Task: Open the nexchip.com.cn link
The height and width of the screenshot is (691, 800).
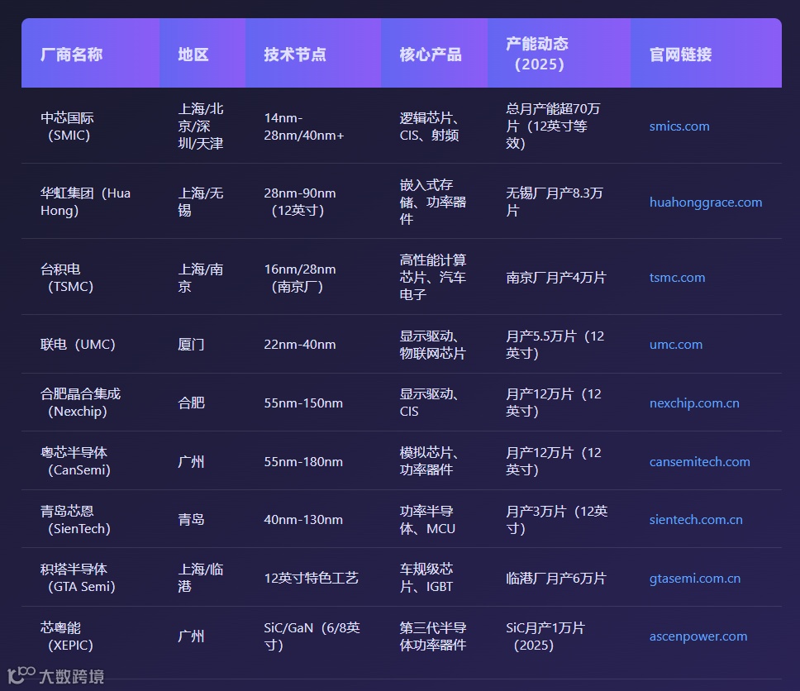Action: click(x=694, y=403)
